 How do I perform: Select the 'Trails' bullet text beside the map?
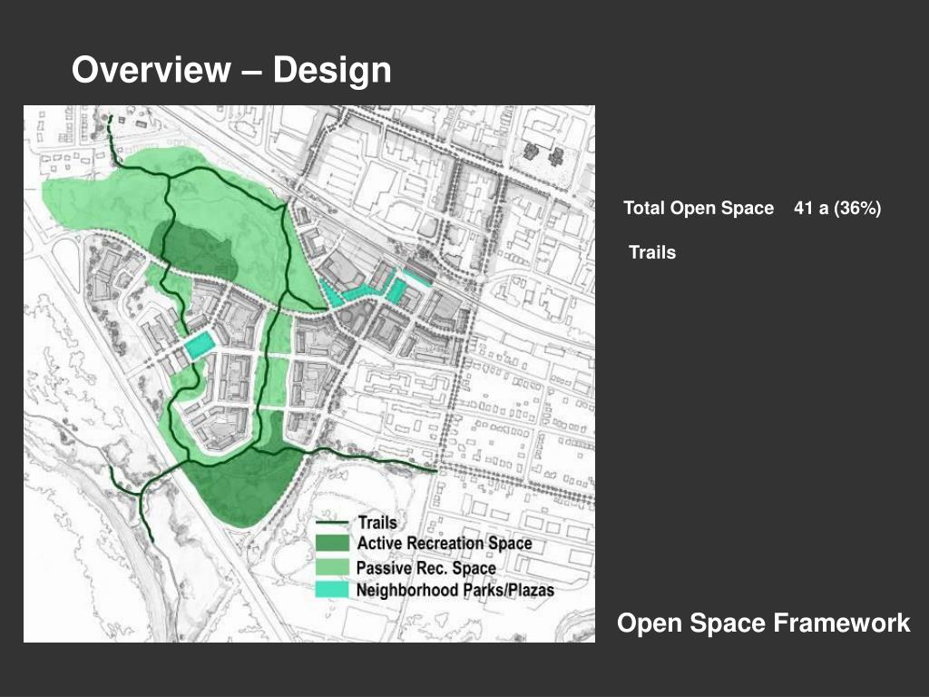[652, 252]
